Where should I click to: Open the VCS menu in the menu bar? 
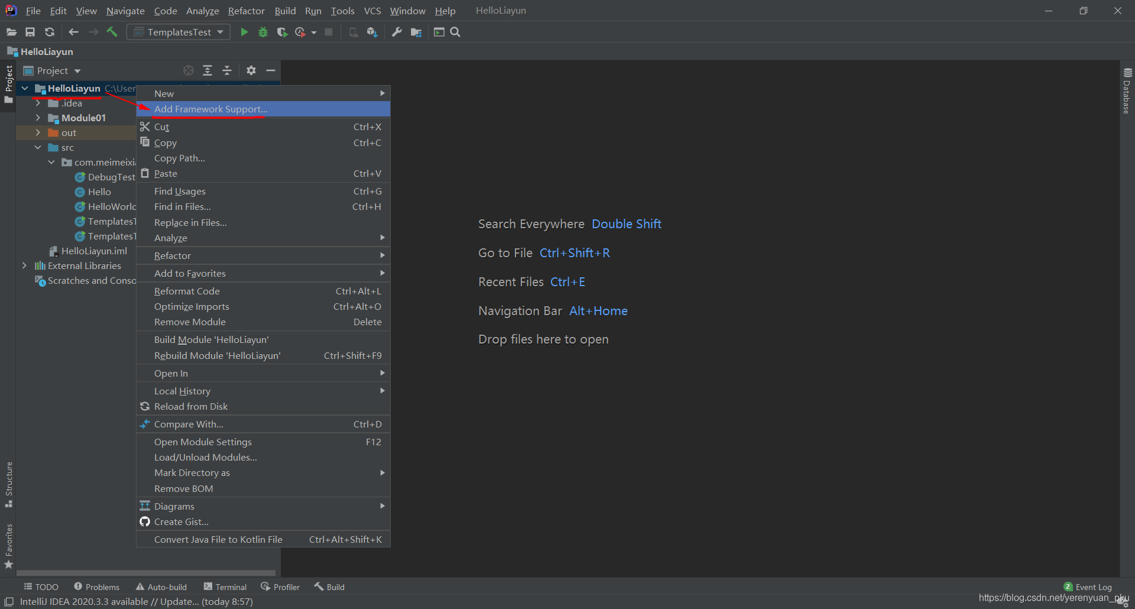(x=372, y=11)
